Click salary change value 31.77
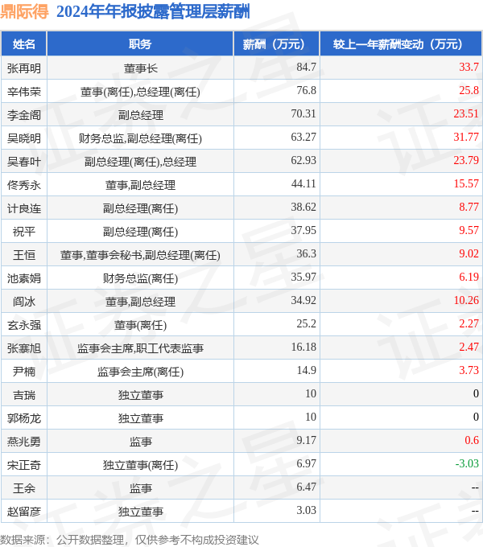Image resolution: width=483 pixels, height=547 pixels. (x=466, y=137)
